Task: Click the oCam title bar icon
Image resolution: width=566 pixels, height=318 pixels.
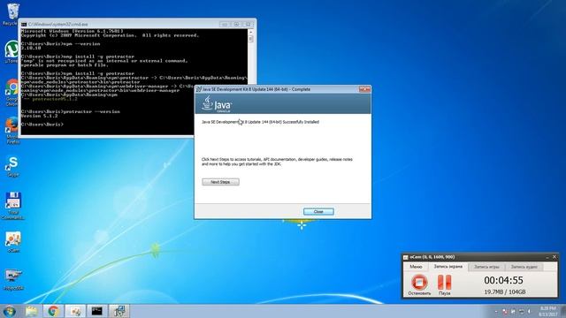Action: 406,257
